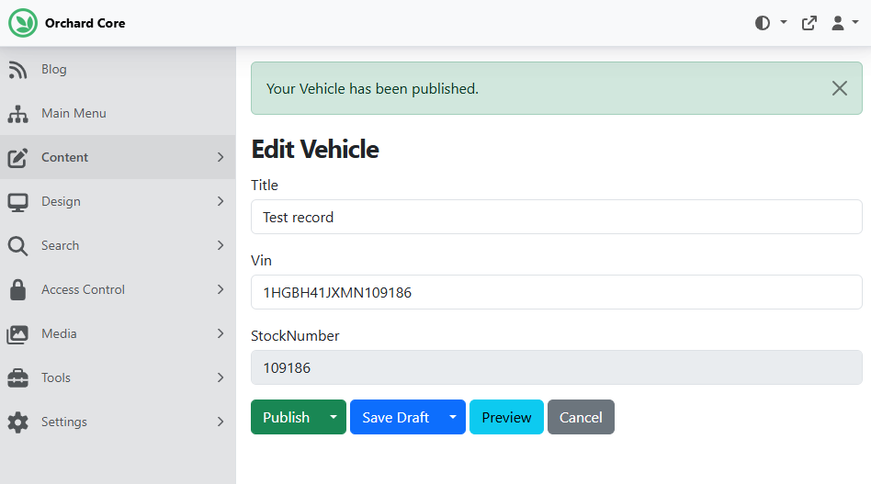The image size is (871, 484).
Task: Click the Vin input field
Action: [556, 292]
